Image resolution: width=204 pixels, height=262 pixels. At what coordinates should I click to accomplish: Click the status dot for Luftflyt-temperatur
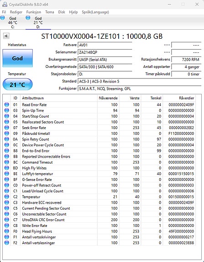coord(7,174)
